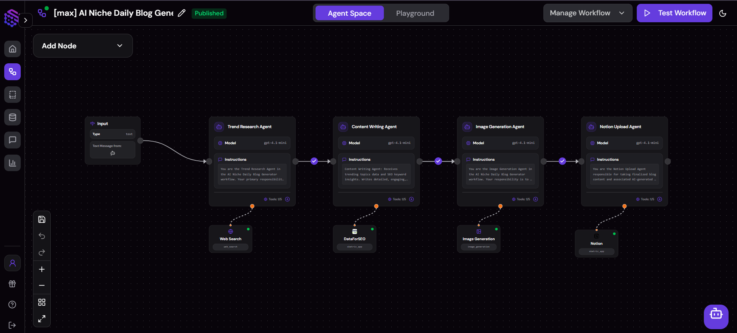
Task: Open the database icon in sidebar
Action: pos(13,117)
